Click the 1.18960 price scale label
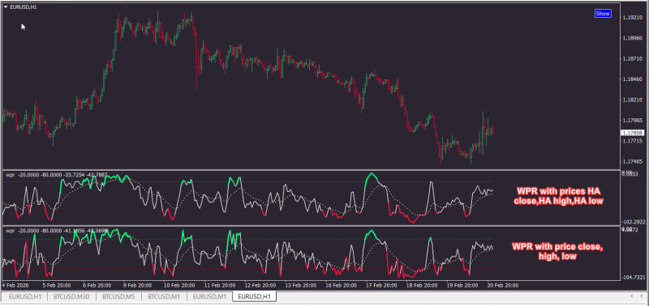Screen dimensions: 649x306 point(633,38)
